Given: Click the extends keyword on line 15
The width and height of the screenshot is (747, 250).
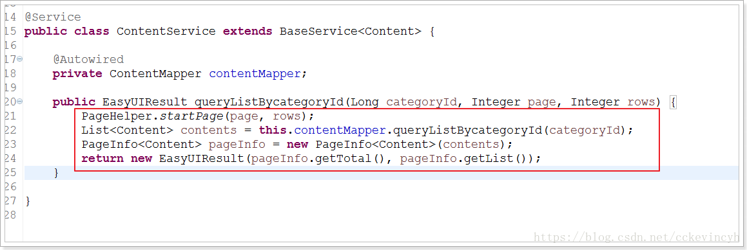Looking at the screenshot, I should click(247, 32).
